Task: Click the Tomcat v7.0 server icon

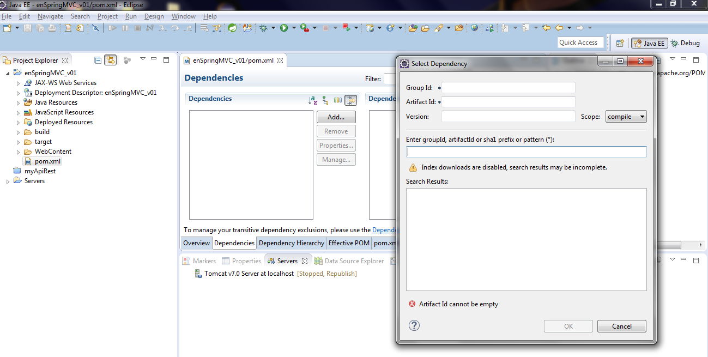Action: 199,274
